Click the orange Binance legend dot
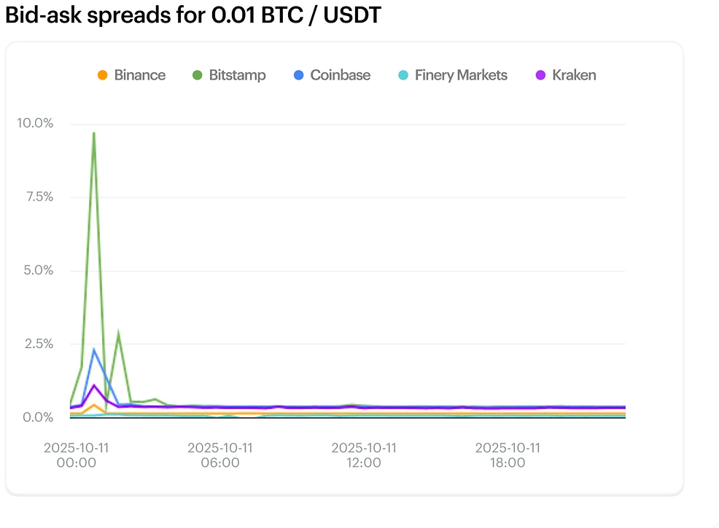The height and width of the screenshot is (528, 719). click(x=103, y=75)
